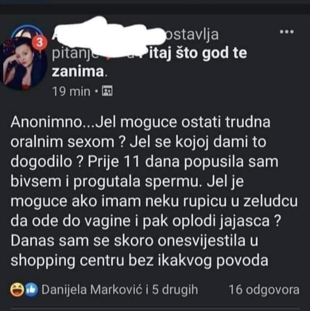Tap the word zanima in group name
This screenshot has width=310, height=311.
[78, 71]
